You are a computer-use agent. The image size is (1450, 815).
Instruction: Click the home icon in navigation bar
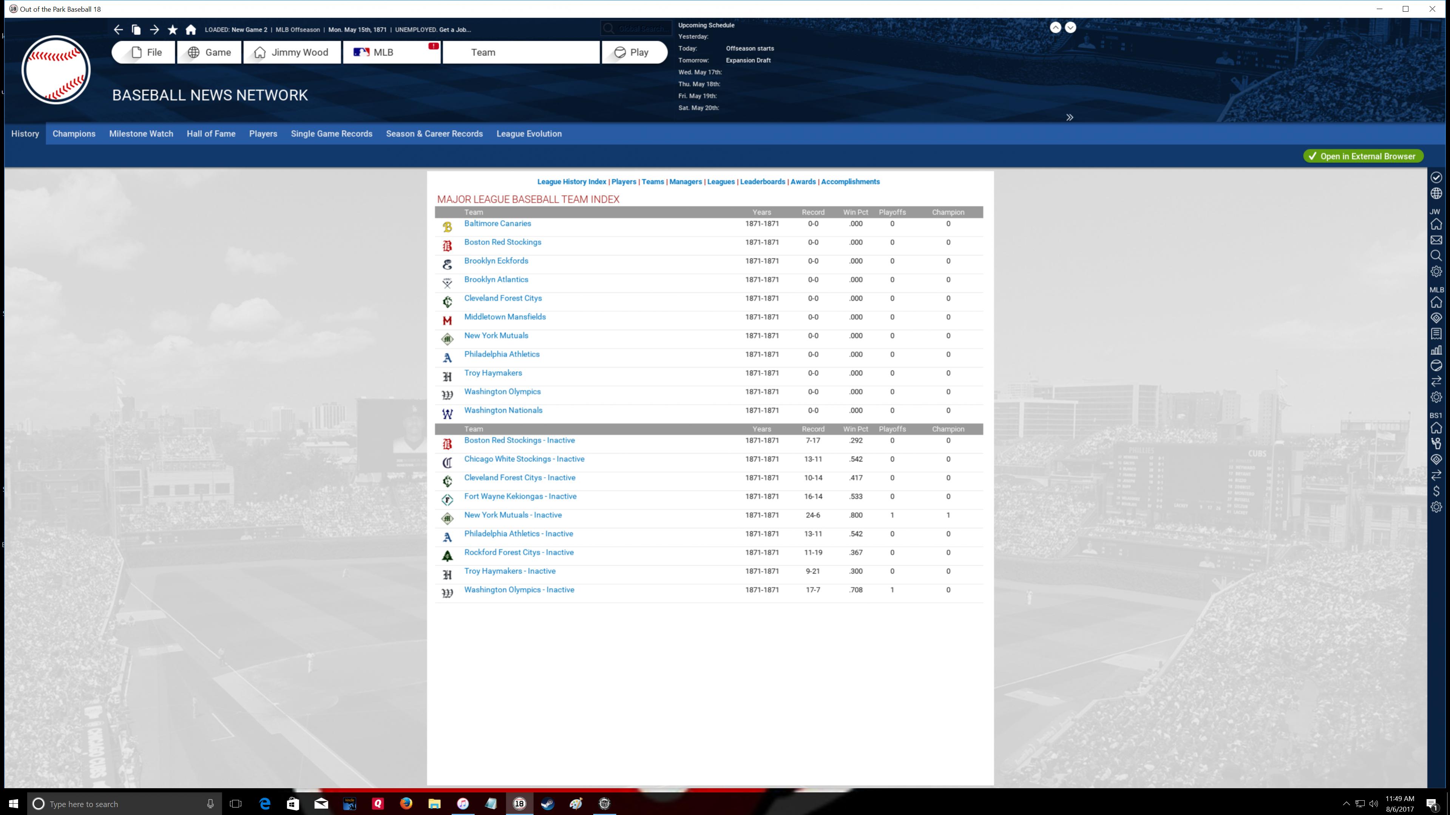click(x=191, y=30)
